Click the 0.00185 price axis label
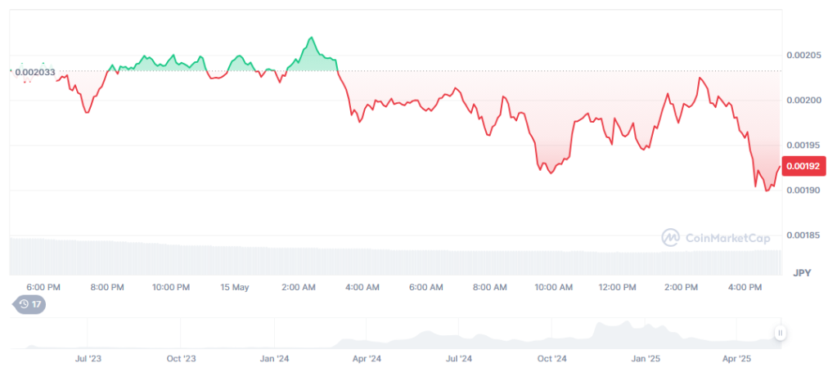The height and width of the screenshot is (381, 837). (803, 235)
